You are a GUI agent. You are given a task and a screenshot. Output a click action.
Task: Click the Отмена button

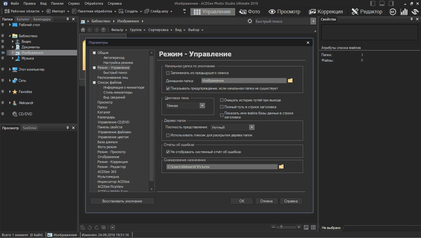pos(267,201)
